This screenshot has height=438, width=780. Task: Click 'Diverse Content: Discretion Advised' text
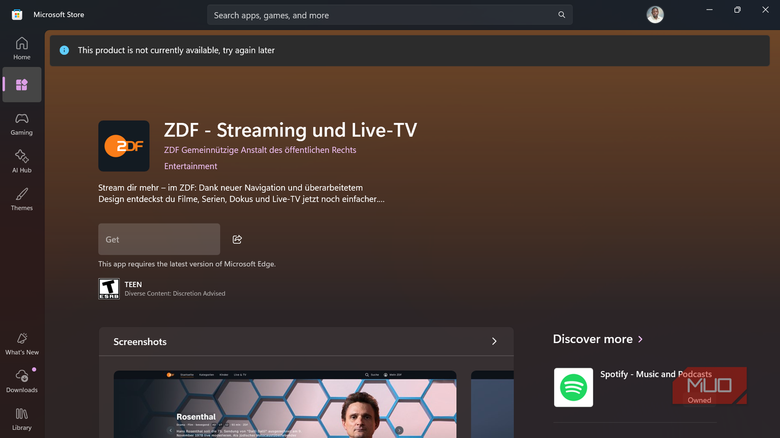[x=175, y=293]
